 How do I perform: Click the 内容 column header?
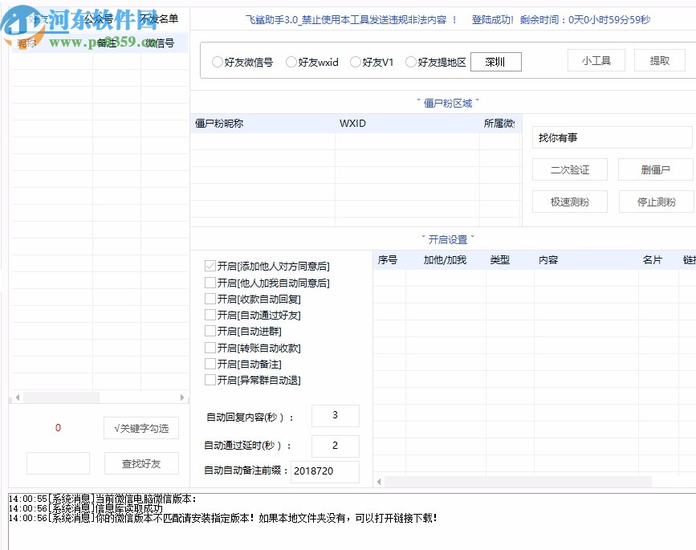586,259
